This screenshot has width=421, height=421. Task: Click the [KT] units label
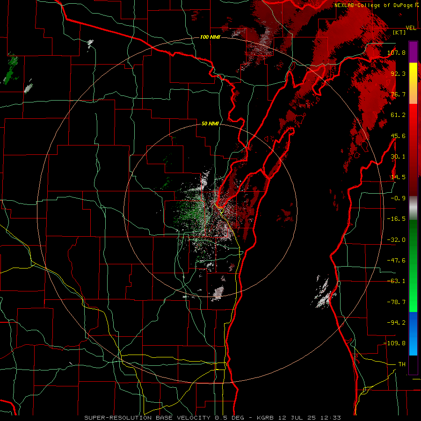click(x=399, y=32)
